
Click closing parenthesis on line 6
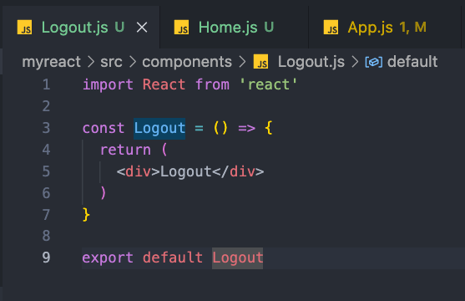point(104,193)
